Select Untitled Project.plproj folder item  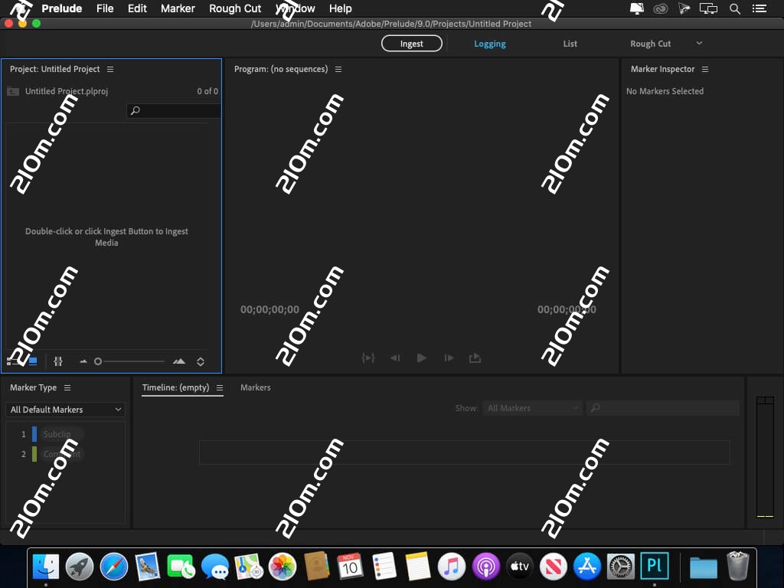67,91
